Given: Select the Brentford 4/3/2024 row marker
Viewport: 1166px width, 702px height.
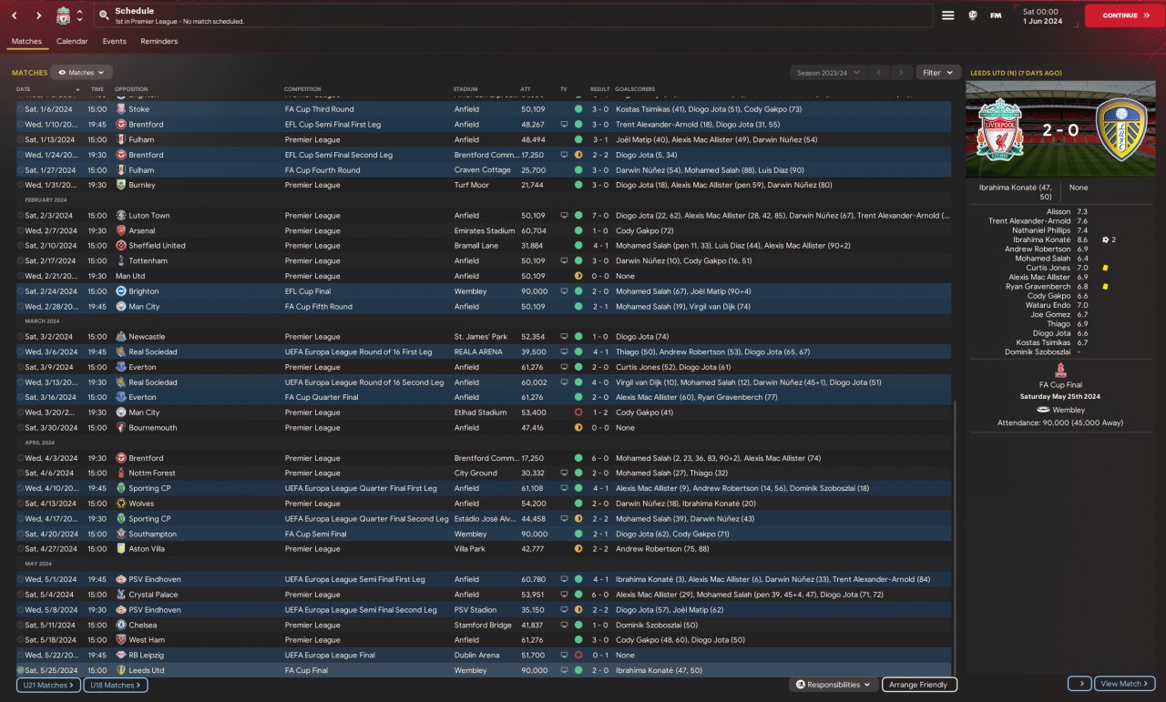Looking at the screenshot, I should (x=20, y=458).
